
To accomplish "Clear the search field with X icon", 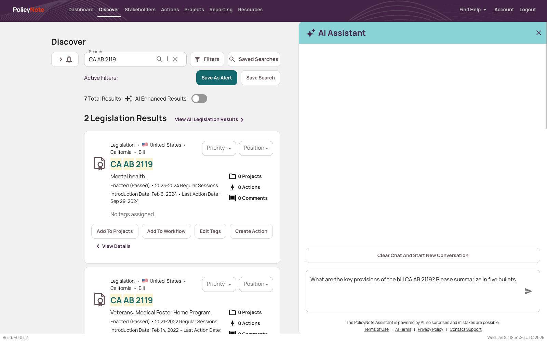I will coord(175,59).
